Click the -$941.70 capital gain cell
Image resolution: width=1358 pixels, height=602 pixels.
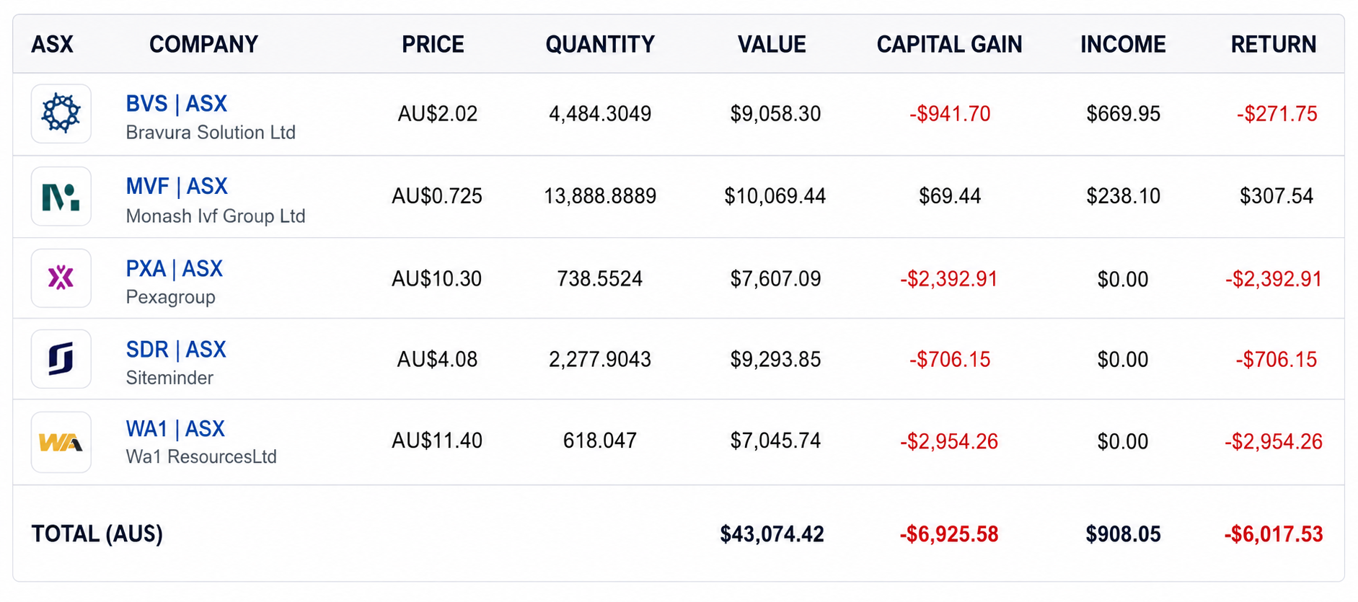click(950, 114)
